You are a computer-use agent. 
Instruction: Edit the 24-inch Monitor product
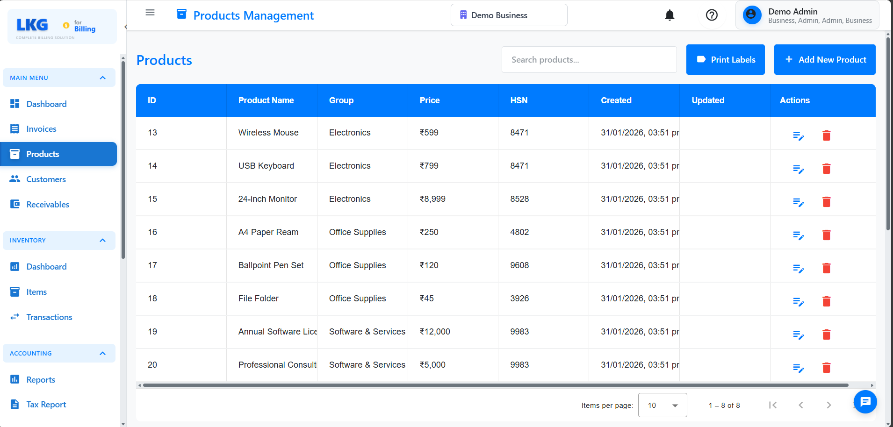click(x=798, y=202)
